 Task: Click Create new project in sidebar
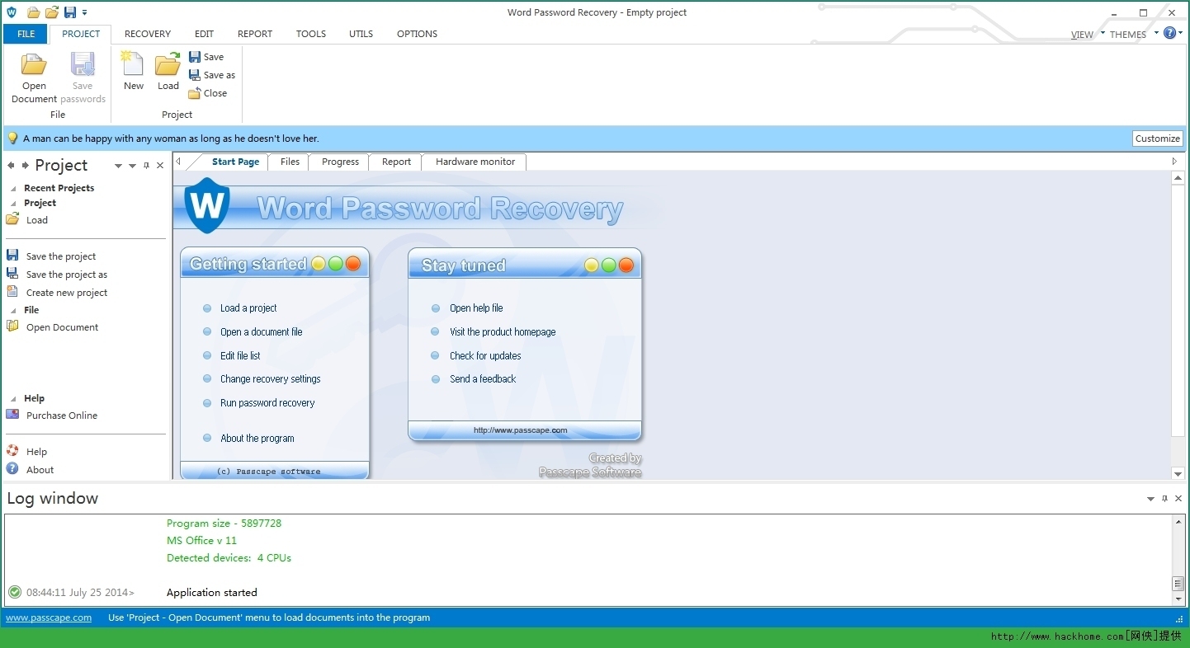click(x=57, y=293)
